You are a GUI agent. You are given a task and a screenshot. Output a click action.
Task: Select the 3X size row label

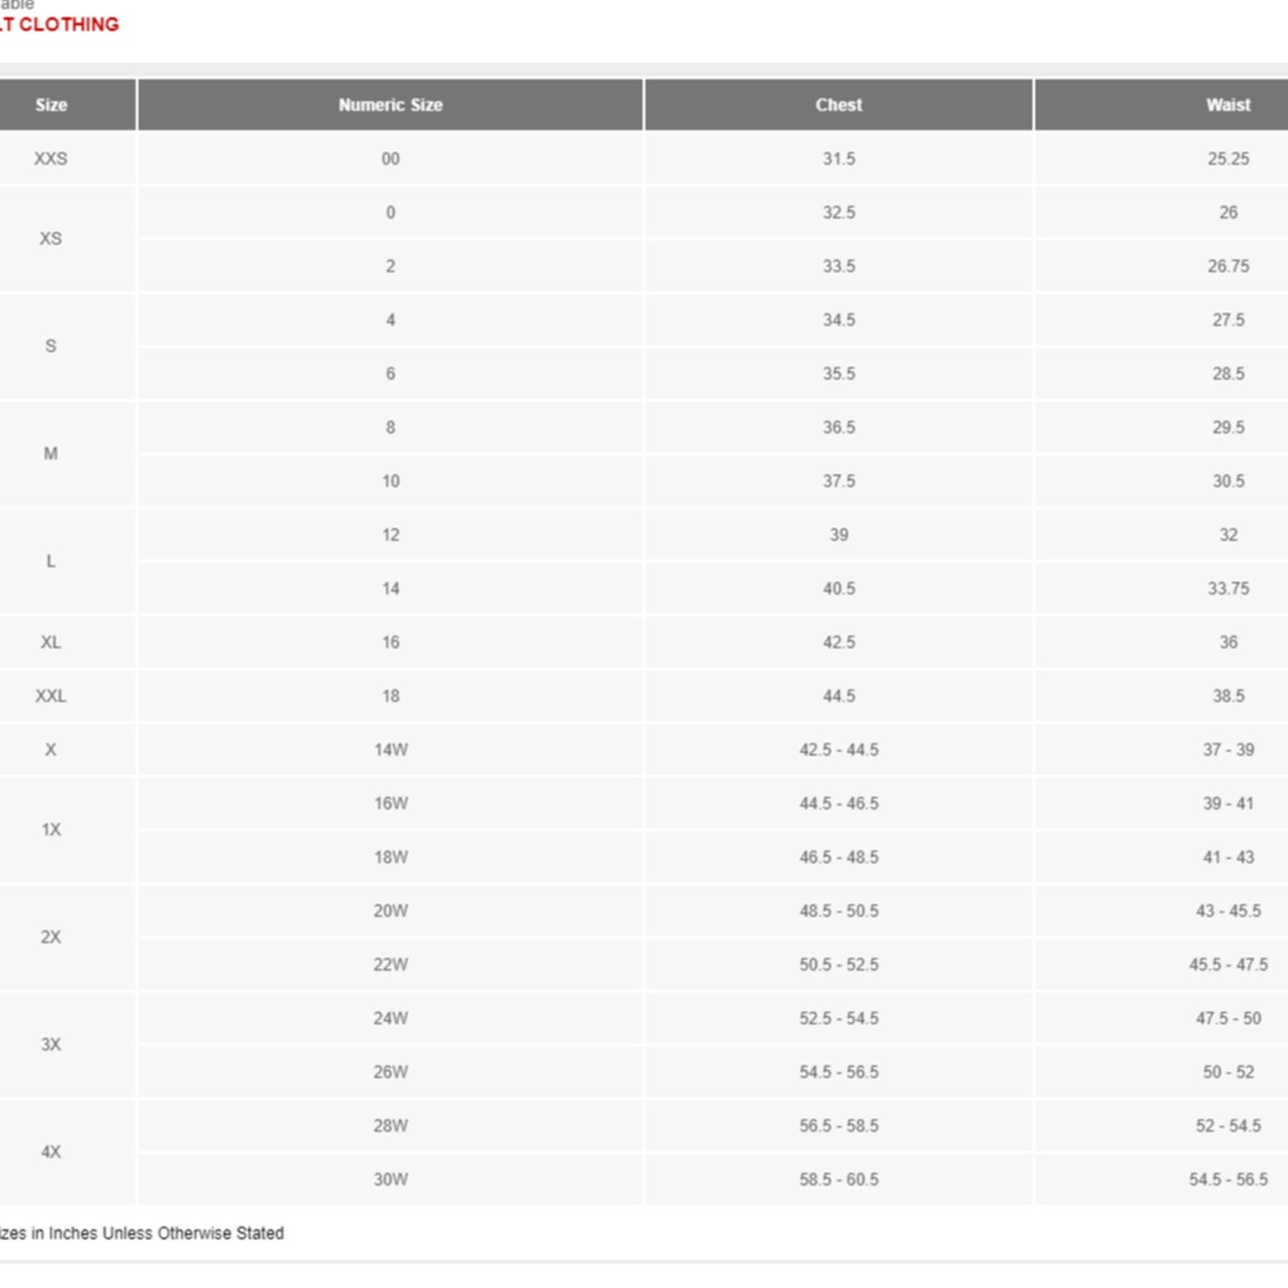tap(51, 1045)
